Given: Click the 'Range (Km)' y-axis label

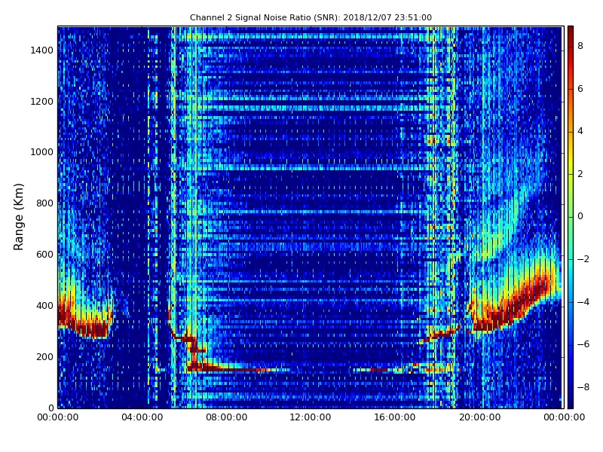Looking at the screenshot, I should pos(18,217).
